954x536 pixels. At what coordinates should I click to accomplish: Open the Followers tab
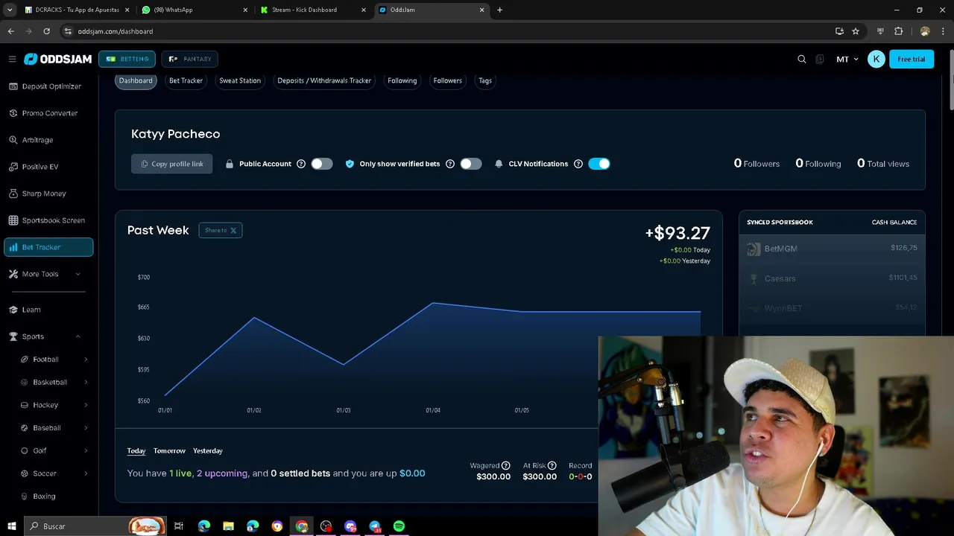click(448, 80)
